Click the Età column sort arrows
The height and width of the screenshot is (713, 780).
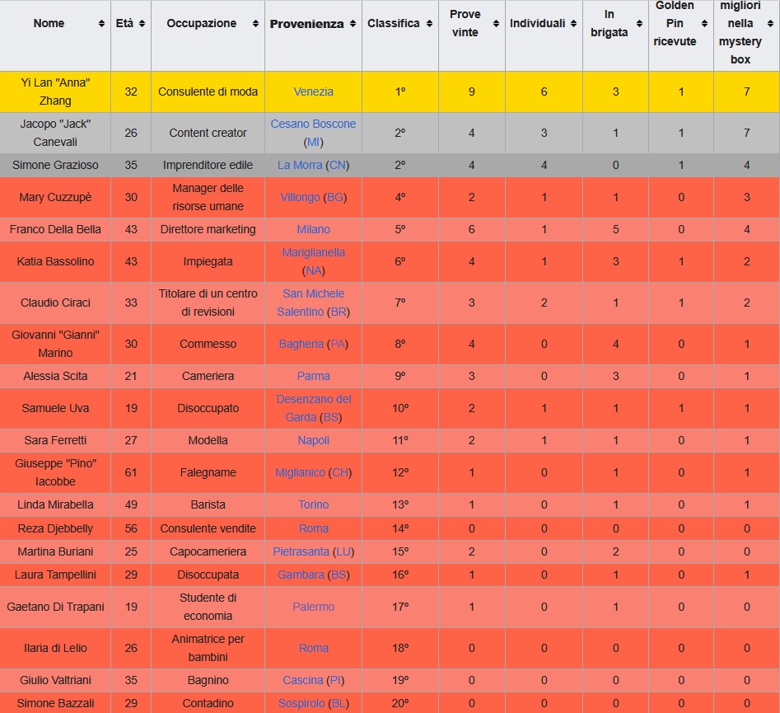(x=142, y=23)
